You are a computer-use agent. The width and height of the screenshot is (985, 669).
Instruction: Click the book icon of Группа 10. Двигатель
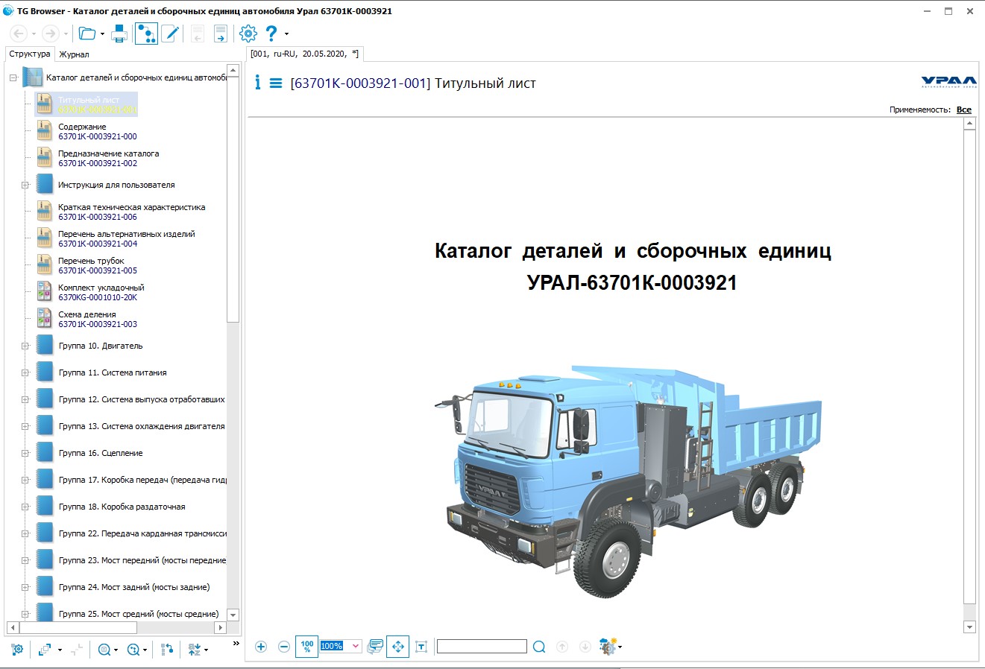click(45, 346)
